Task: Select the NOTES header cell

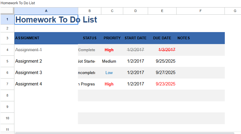Action: (200, 38)
